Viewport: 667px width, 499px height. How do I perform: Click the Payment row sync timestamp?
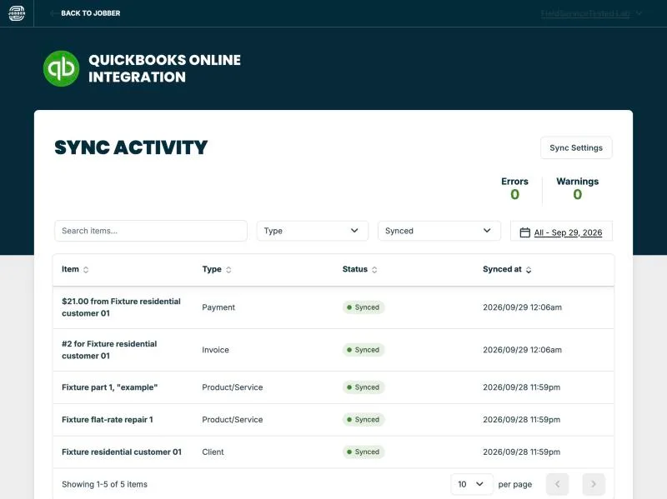pos(523,307)
